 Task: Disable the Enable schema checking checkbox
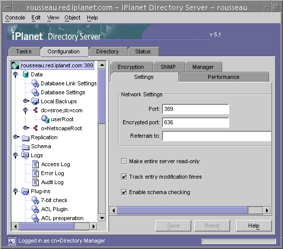124,192
